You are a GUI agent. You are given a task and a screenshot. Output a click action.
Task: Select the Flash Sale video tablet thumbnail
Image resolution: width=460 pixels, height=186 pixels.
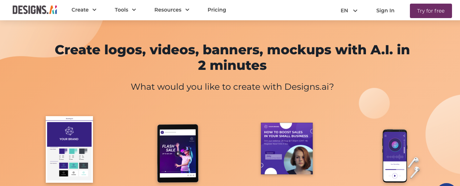coord(178,153)
